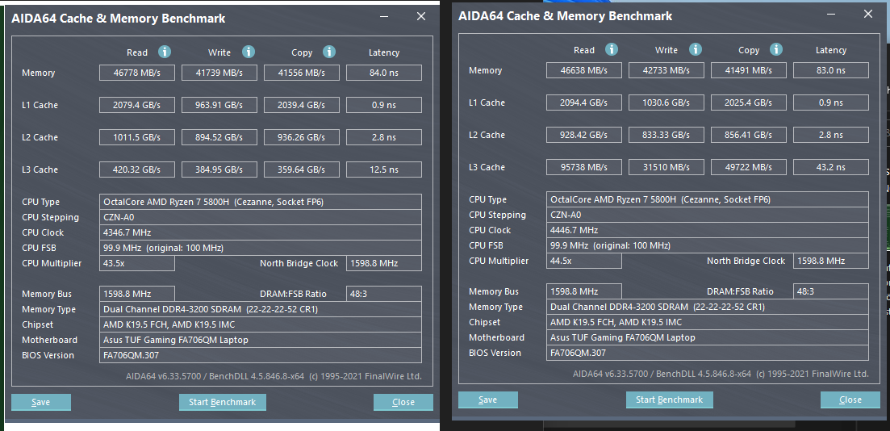This screenshot has height=431, width=890.
Task: Select L3 Cache read 95738 MB/s
Action: pos(583,168)
